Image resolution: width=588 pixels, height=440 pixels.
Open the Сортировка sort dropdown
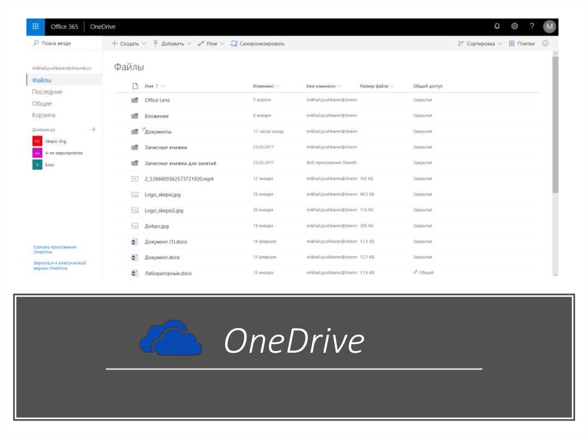(480, 44)
